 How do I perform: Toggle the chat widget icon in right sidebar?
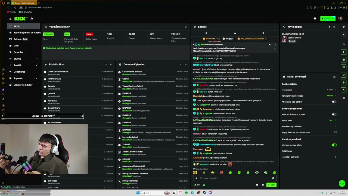point(344,67)
